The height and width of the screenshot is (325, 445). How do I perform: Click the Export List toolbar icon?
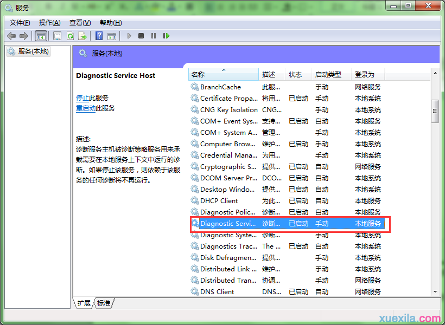click(x=82, y=36)
